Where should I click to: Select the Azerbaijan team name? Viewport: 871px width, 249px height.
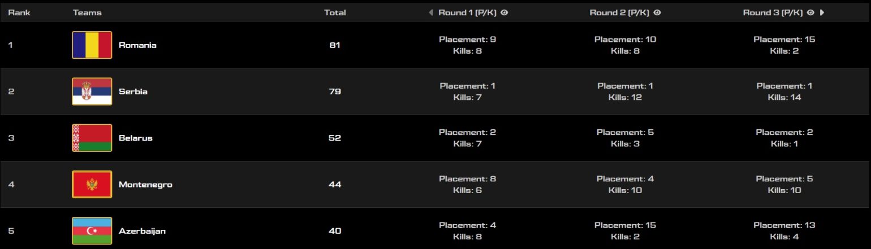(x=142, y=231)
